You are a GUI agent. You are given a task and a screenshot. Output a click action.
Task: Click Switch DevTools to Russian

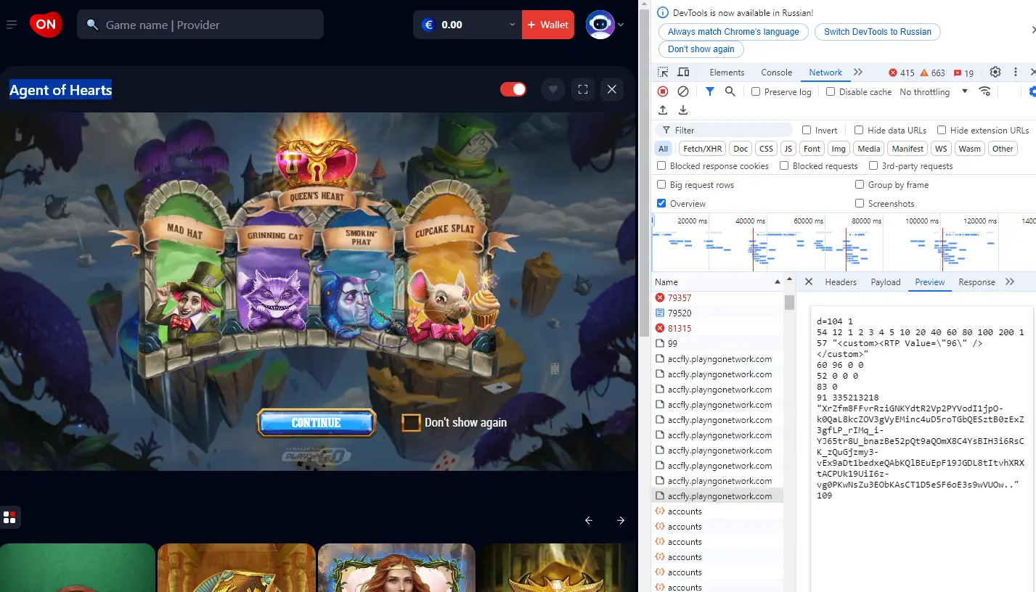pos(877,32)
